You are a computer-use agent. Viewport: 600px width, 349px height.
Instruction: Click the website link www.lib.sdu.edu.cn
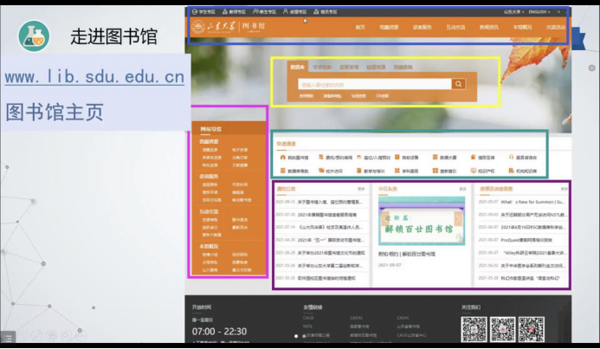94,77
